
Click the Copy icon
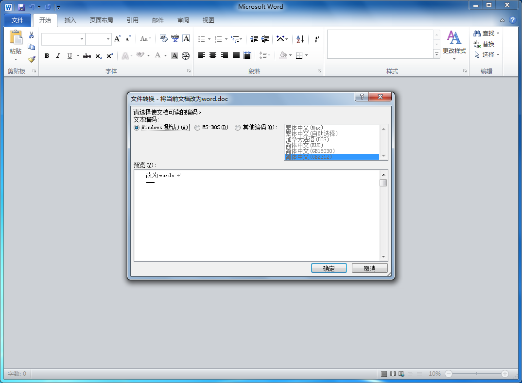(31, 47)
